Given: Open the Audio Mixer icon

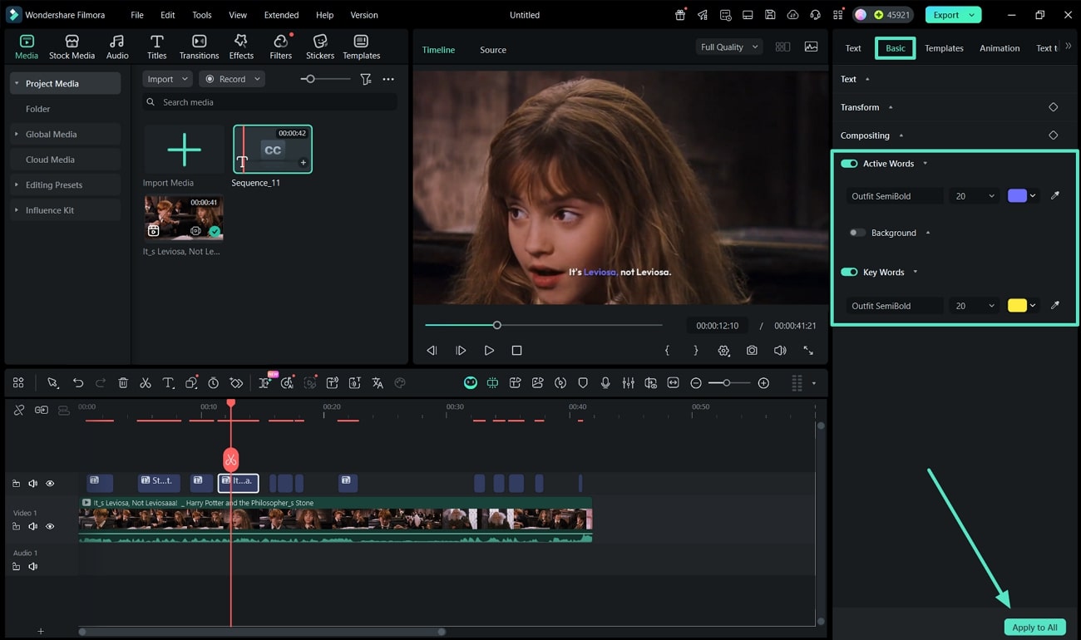Looking at the screenshot, I should [x=628, y=382].
